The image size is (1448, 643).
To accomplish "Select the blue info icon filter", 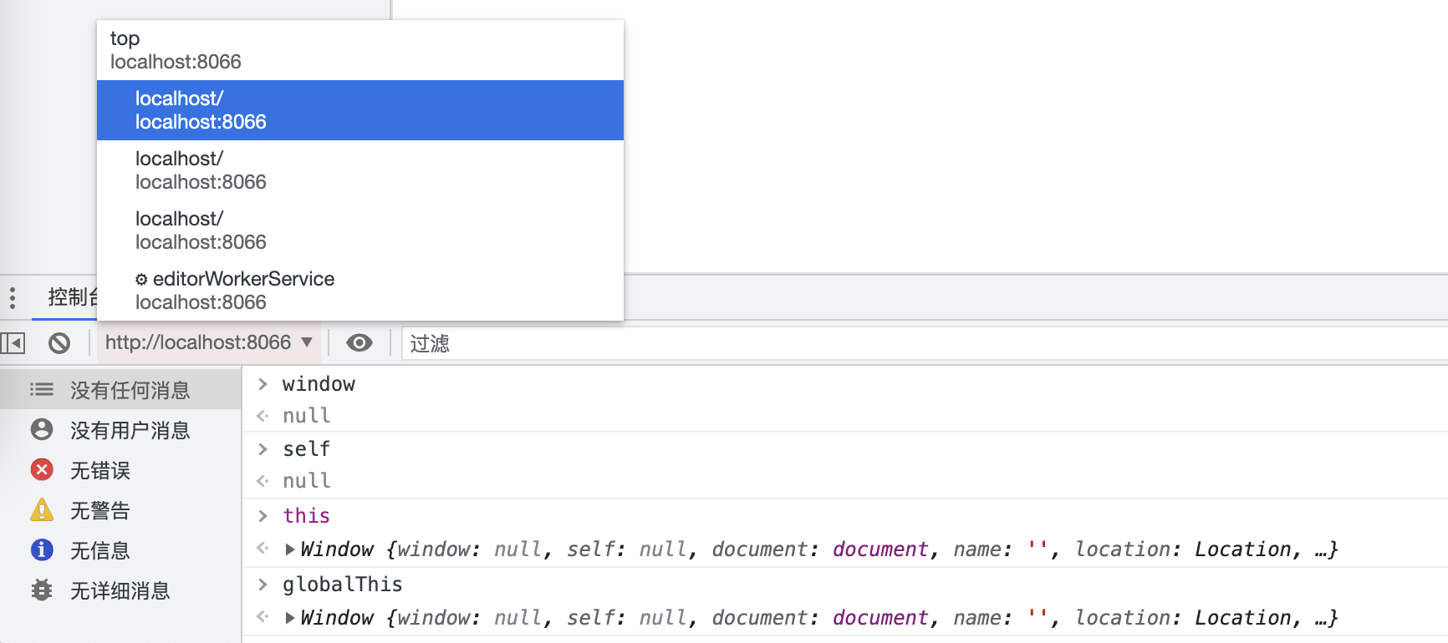I will (42, 550).
